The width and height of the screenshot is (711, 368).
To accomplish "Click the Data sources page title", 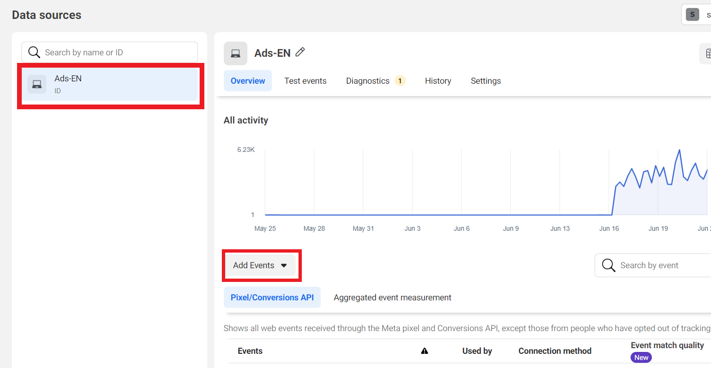I will pyautogui.click(x=47, y=15).
